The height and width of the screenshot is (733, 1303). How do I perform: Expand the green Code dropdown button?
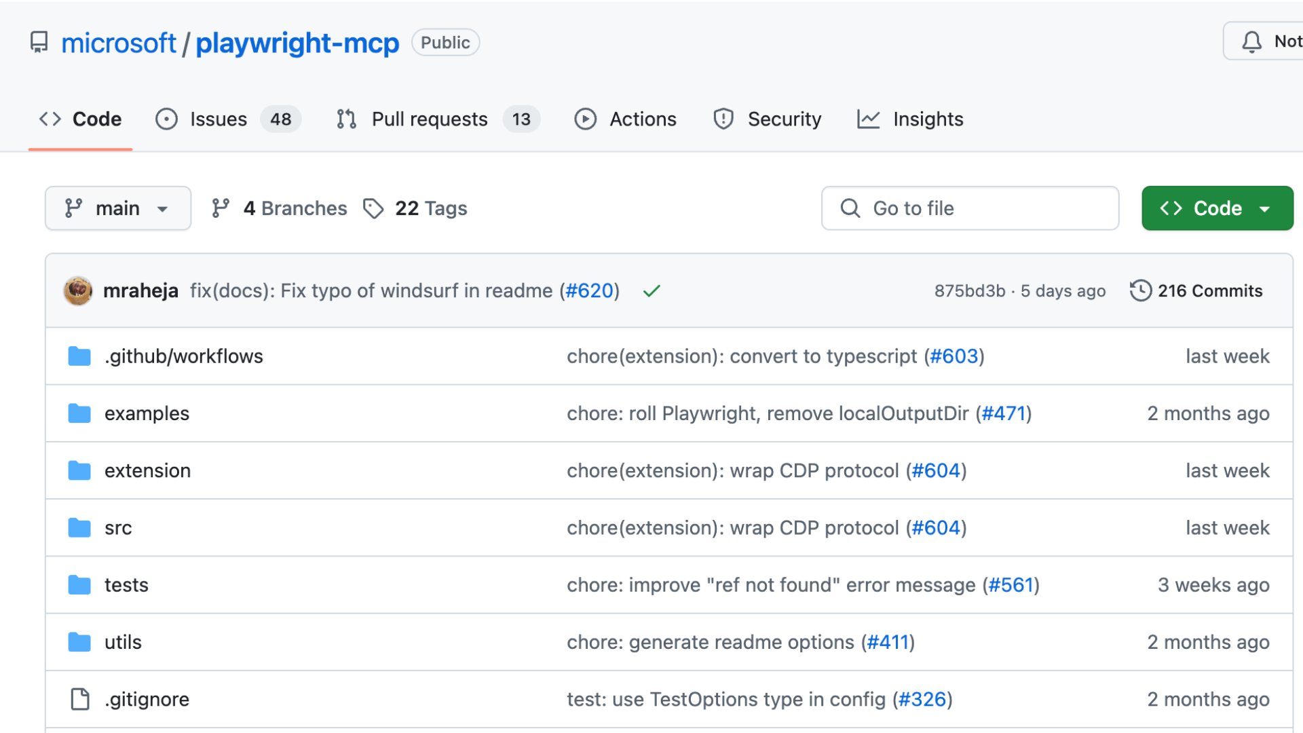click(x=1217, y=208)
